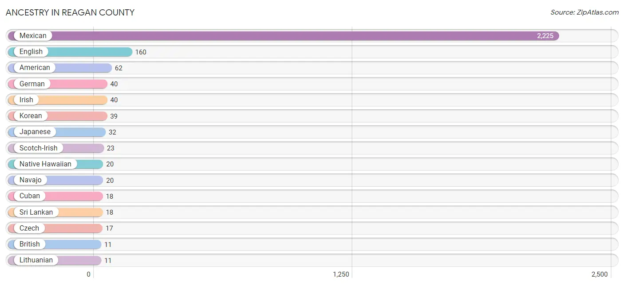The image size is (624, 285).
Task: Click the Czech bar label
Action: pos(29,228)
